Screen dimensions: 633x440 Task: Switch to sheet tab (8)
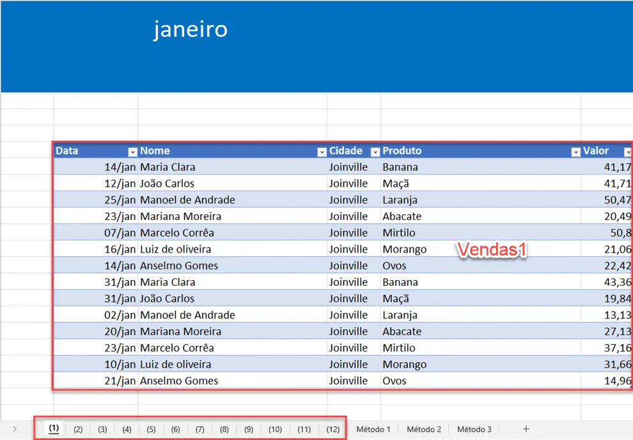[x=224, y=429]
